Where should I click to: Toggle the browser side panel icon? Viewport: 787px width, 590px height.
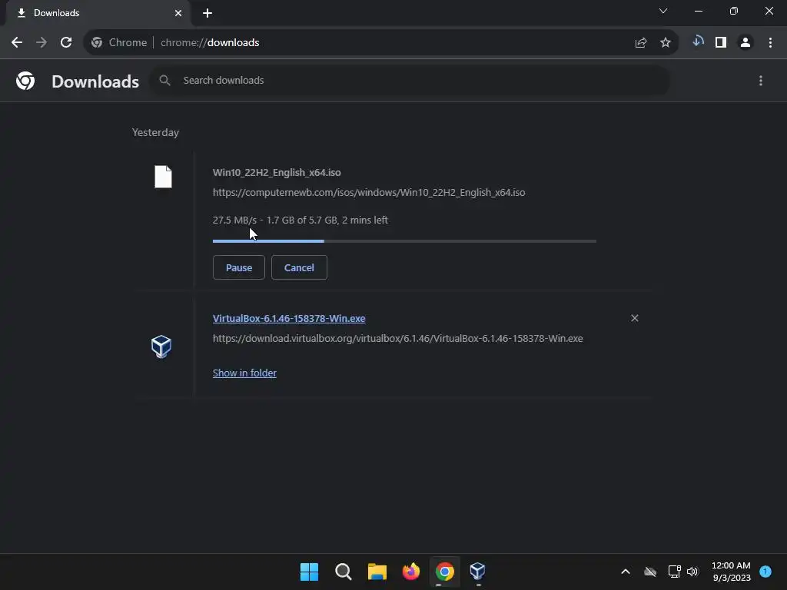pyautogui.click(x=721, y=43)
